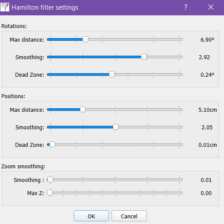Click the Max Z slider handle
Viewport: 224px width, 224px height.
coord(50,193)
